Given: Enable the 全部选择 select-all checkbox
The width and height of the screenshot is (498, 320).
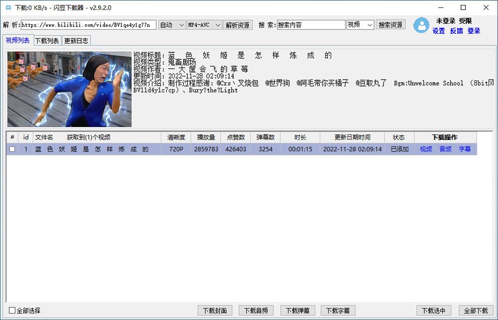Looking at the screenshot, I should [x=12, y=311].
